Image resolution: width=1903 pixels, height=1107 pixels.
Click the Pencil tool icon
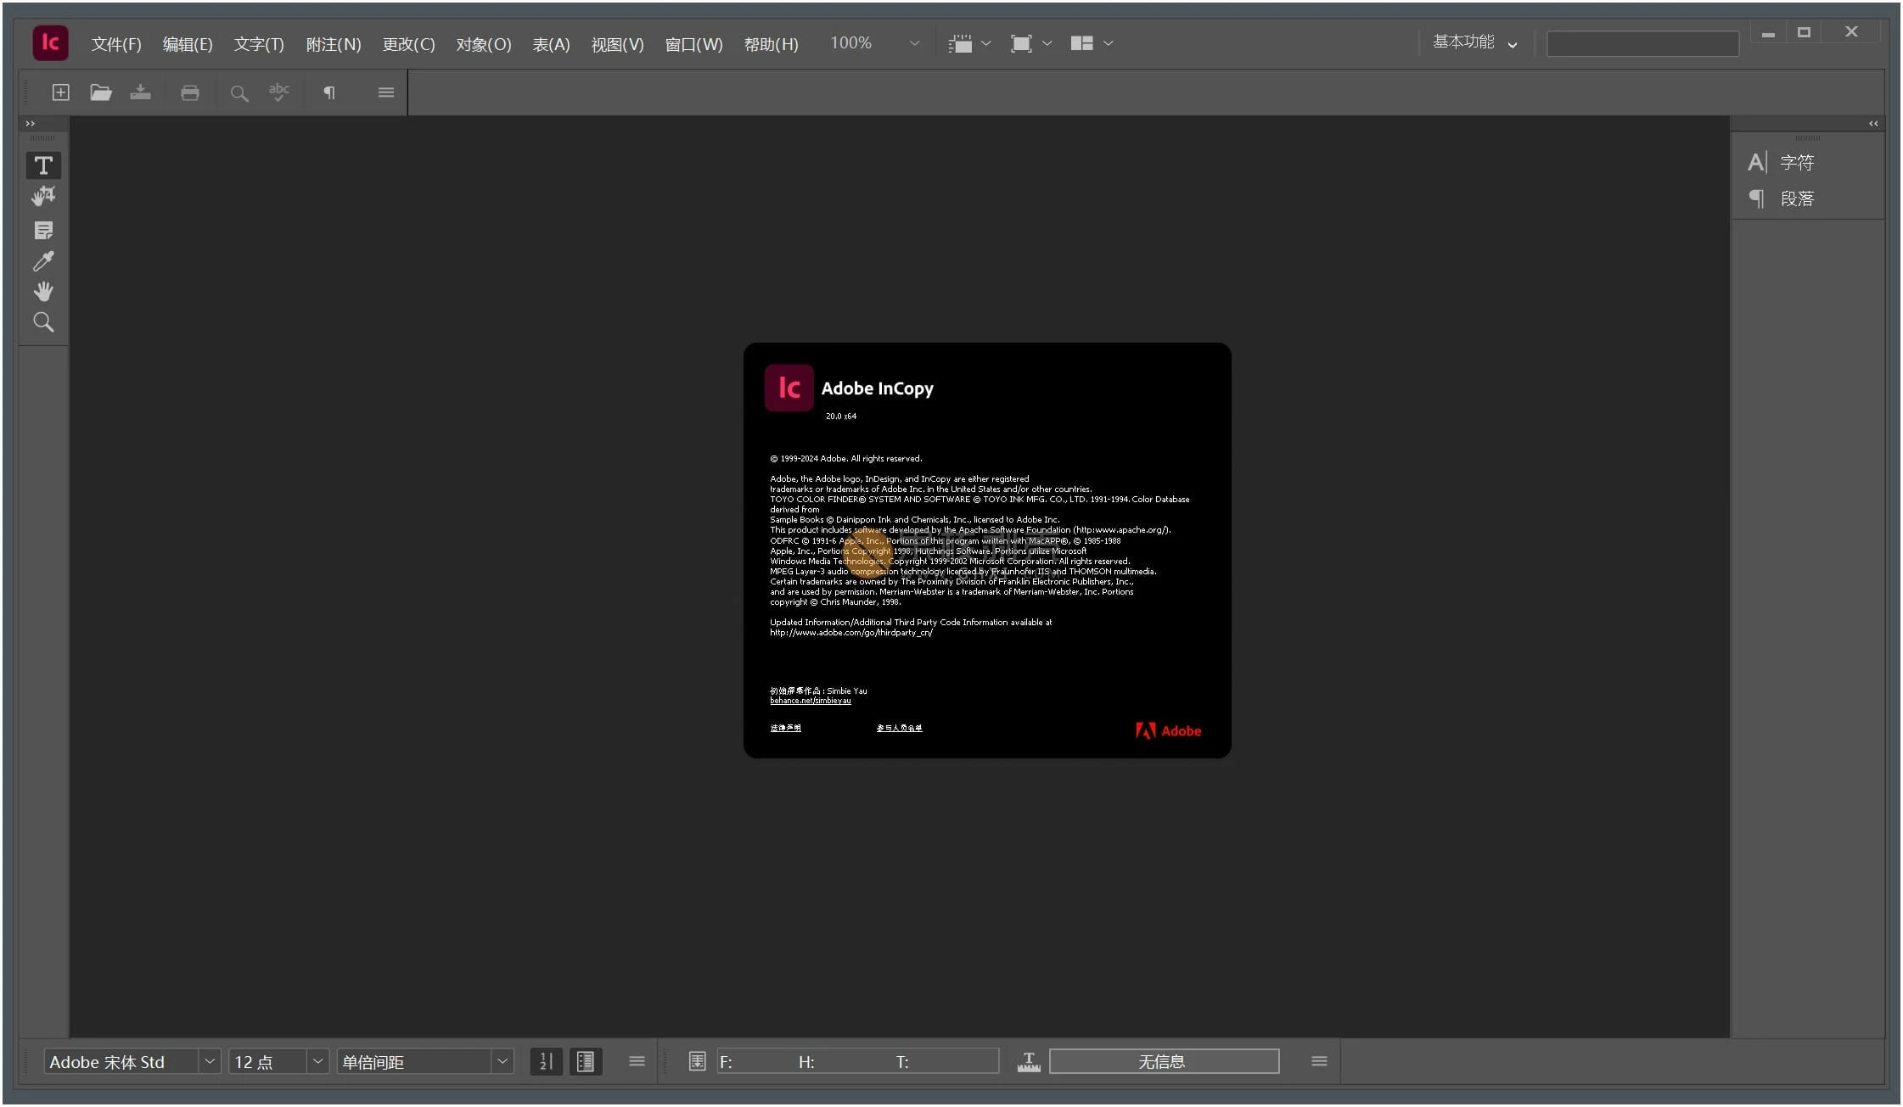(x=43, y=260)
